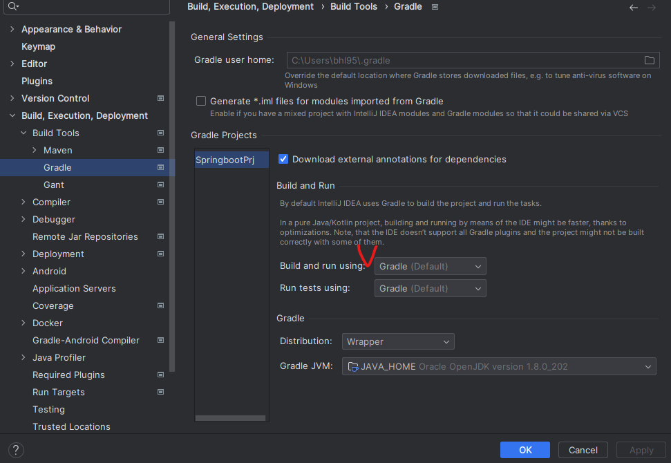Click the project settings icon beside Remote Jar Repositories

click(160, 236)
